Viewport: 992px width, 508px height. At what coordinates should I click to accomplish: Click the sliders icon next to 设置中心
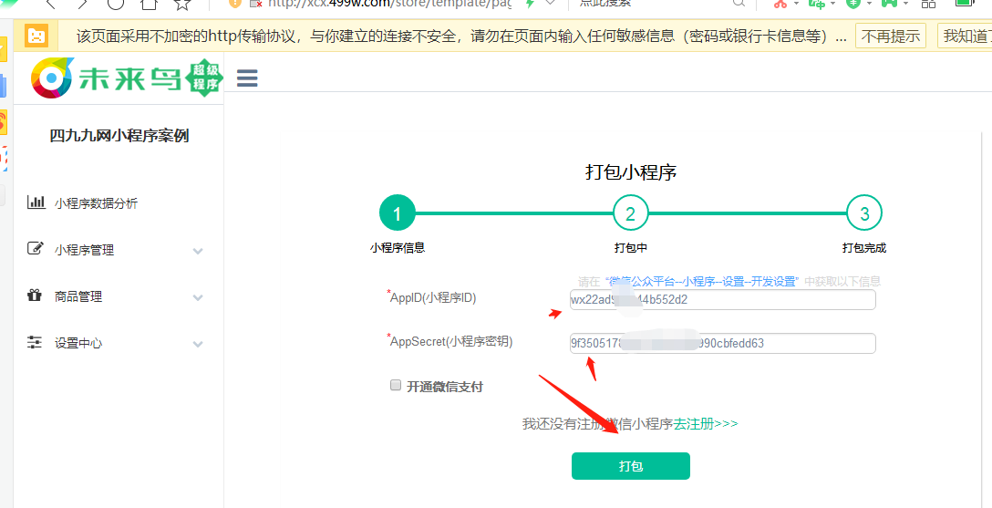[36, 342]
